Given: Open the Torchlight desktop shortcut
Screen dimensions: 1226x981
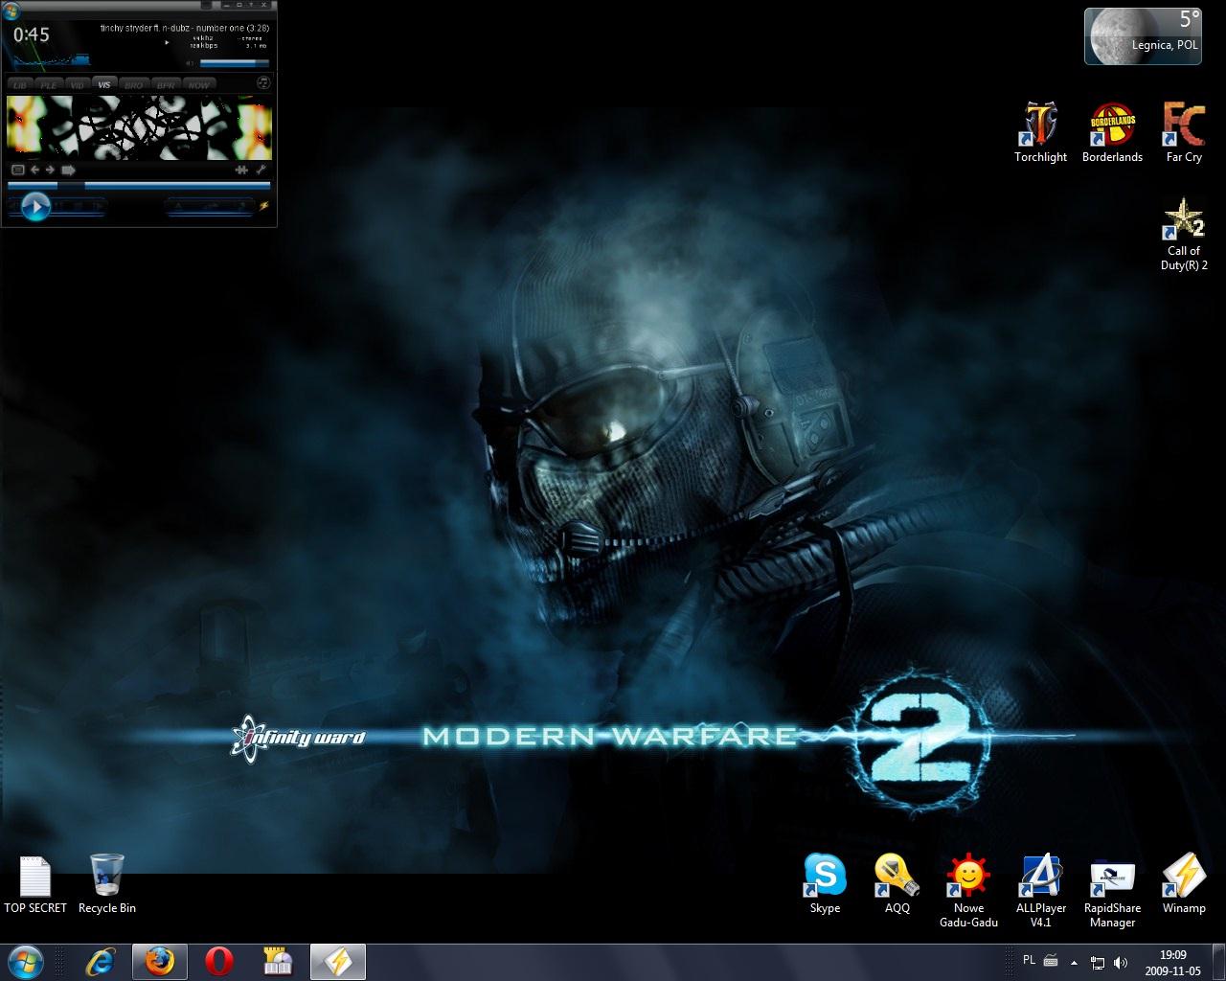Looking at the screenshot, I should (x=1040, y=132).
